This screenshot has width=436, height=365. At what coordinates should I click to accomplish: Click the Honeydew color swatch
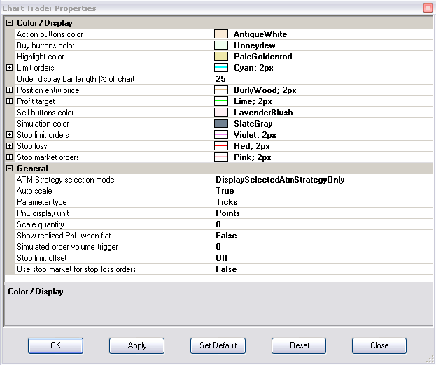[221, 45]
